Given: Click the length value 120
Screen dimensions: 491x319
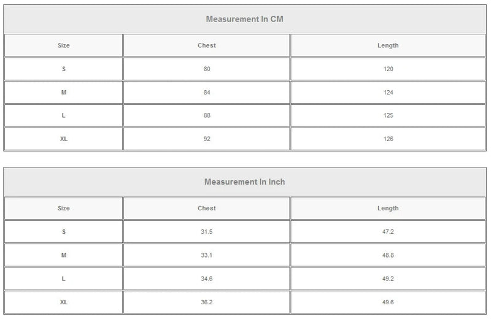Looking at the screenshot, I should pos(388,69).
